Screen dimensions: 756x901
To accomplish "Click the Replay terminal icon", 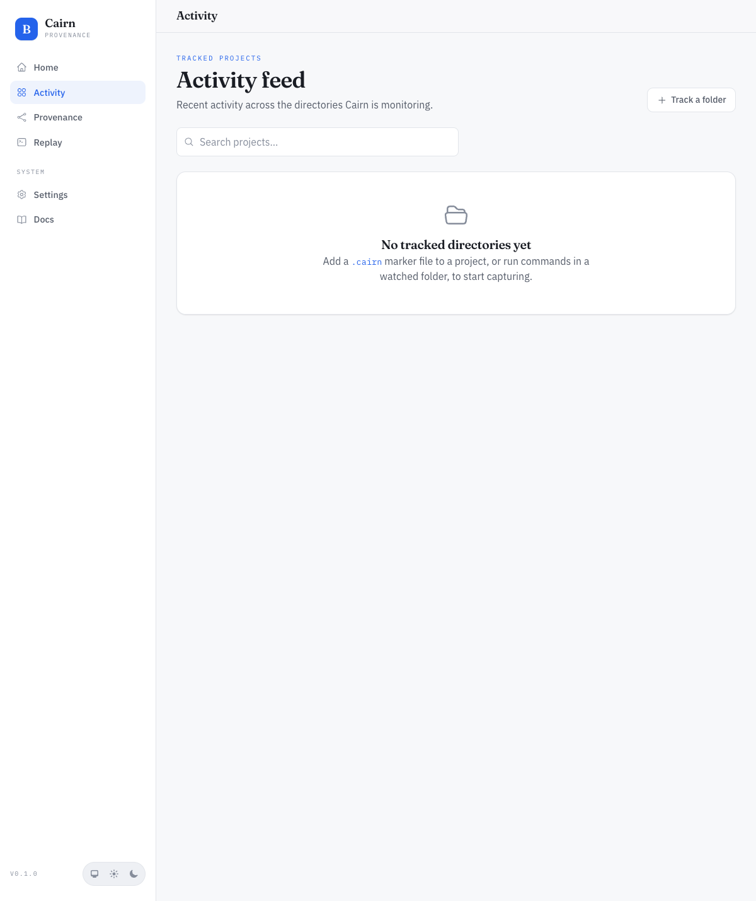I will [22, 142].
